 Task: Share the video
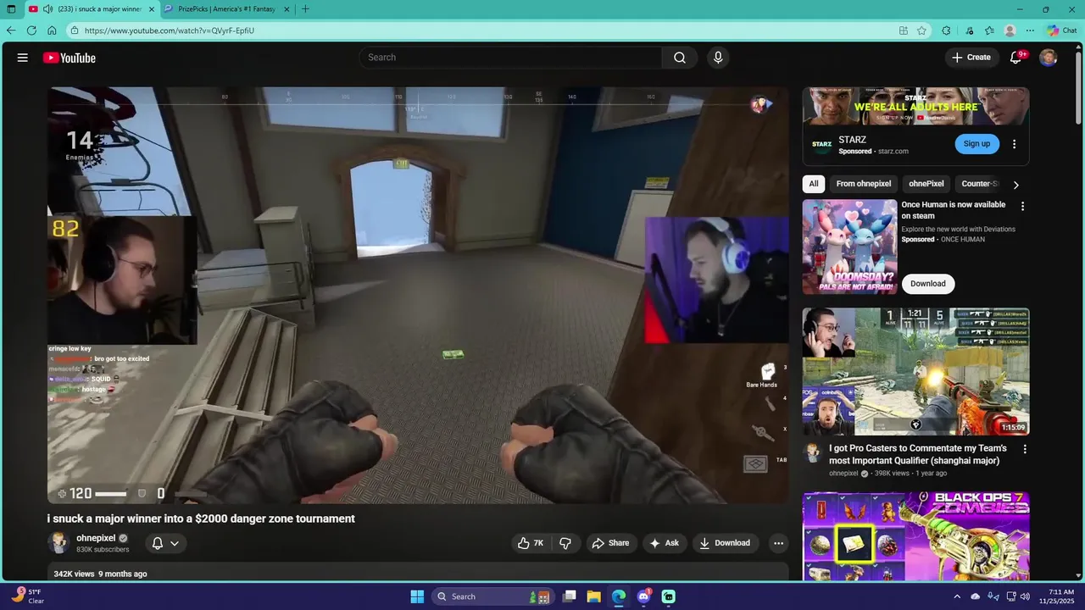[610, 543]
